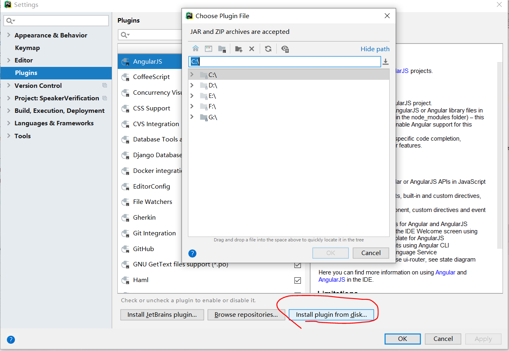This screenshot has width=509, height=351.
Task: Click Install plugin from disk button
Action: coord(331,315)
